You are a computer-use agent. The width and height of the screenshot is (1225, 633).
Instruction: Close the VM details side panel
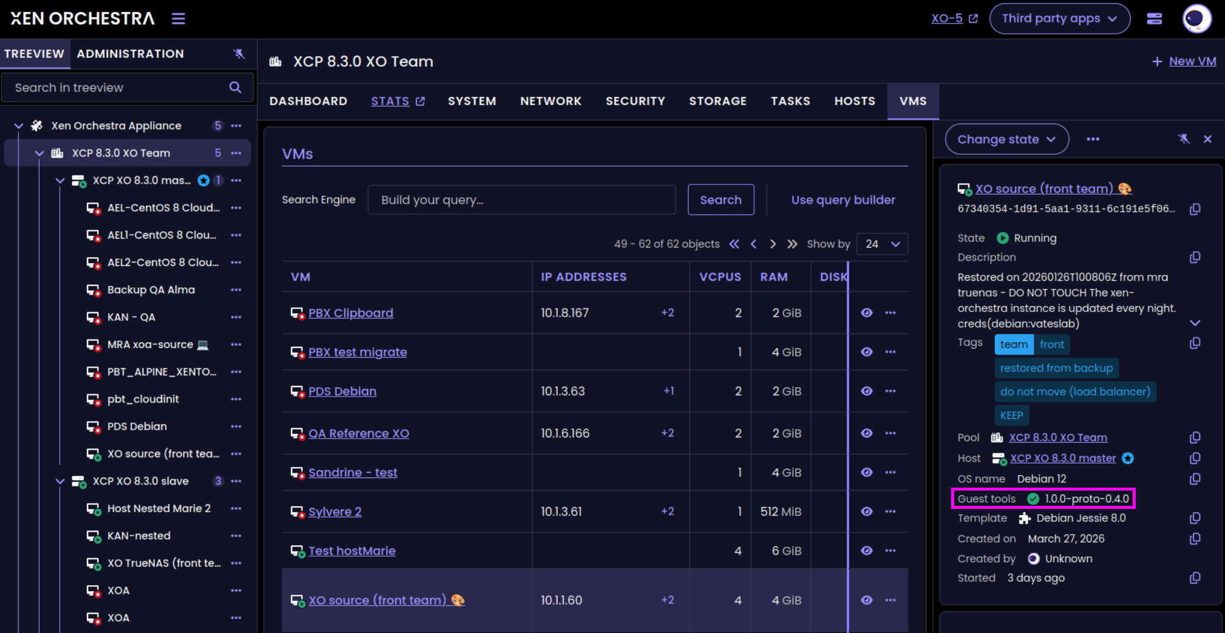tap(1208, 139)
